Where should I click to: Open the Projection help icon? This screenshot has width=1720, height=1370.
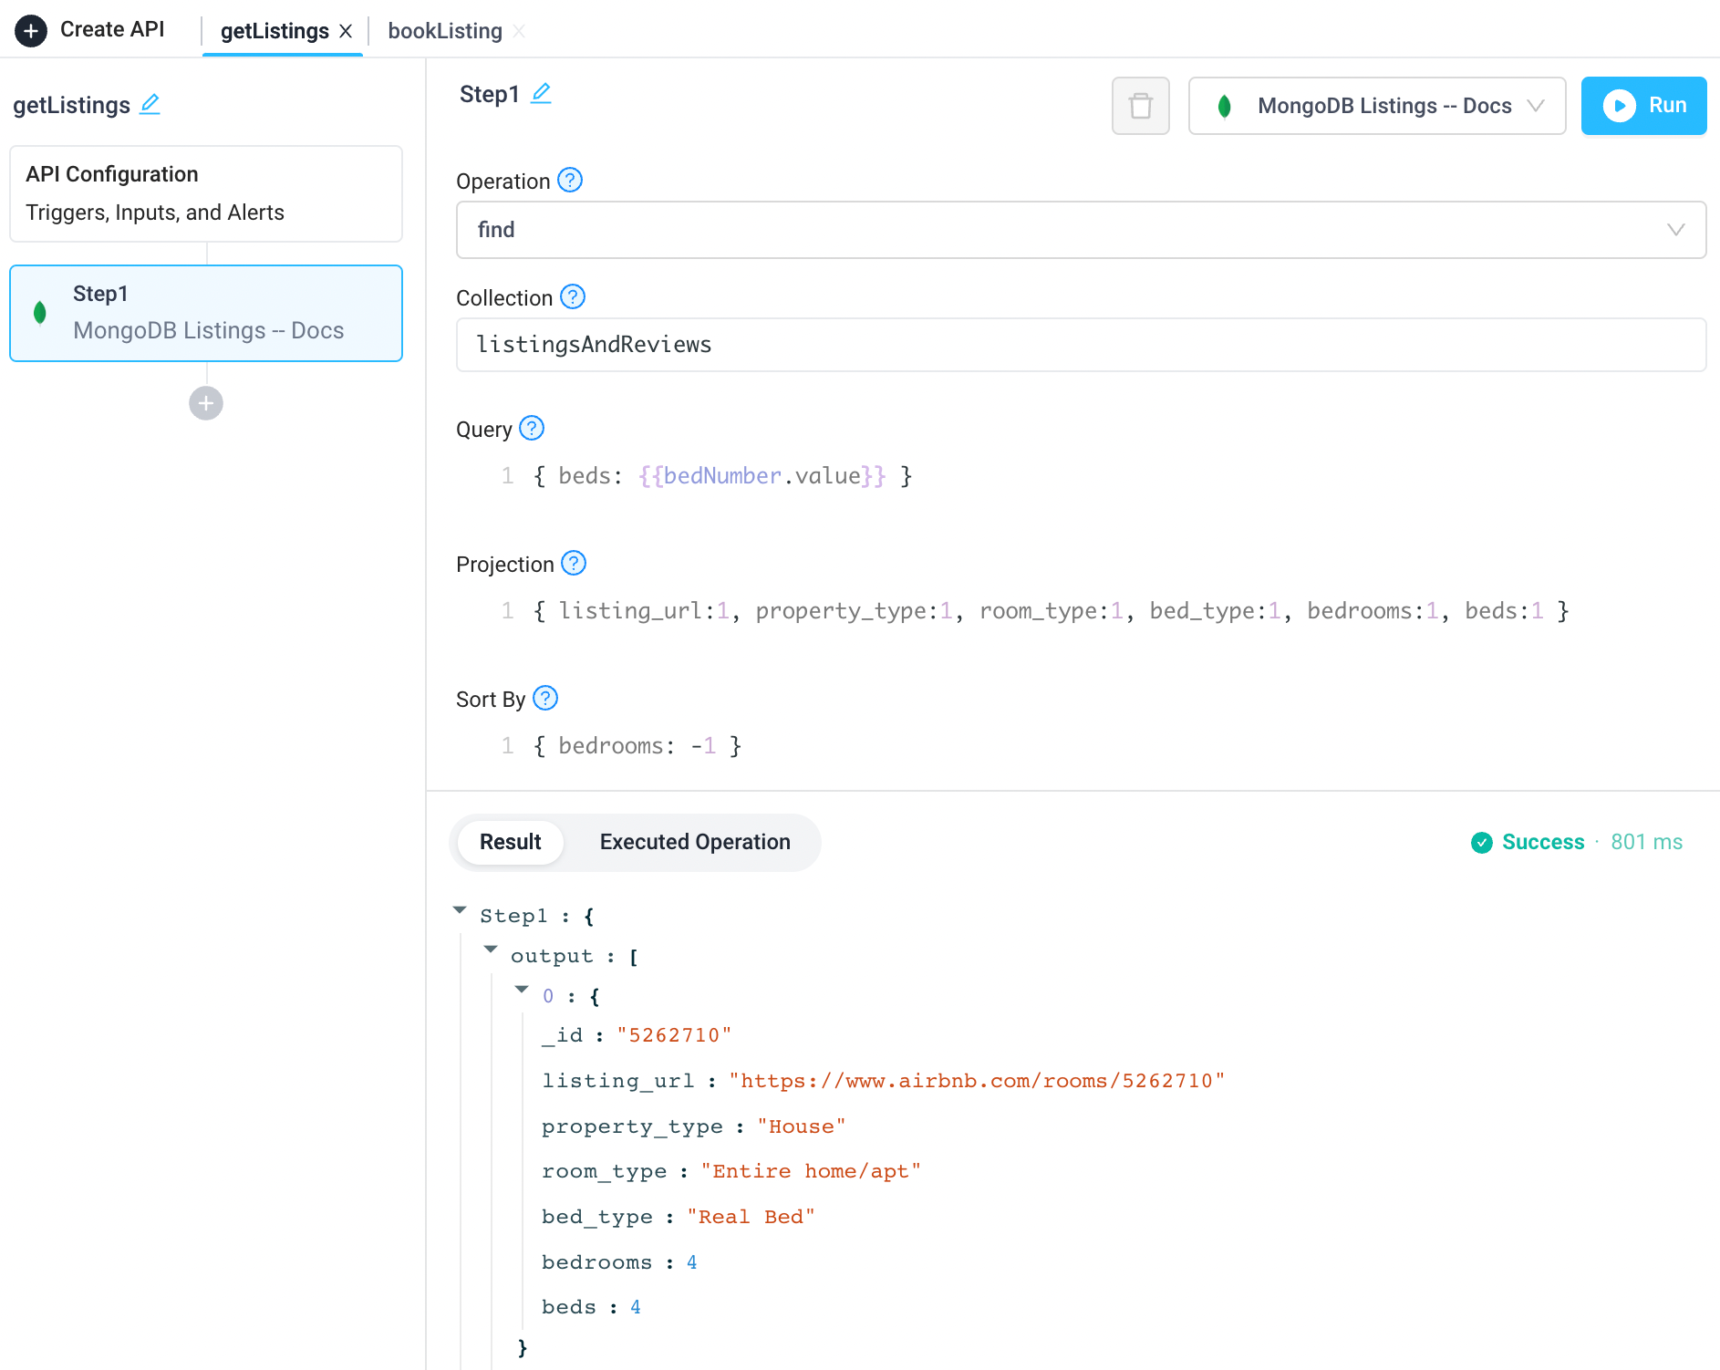tap(574, 564)
